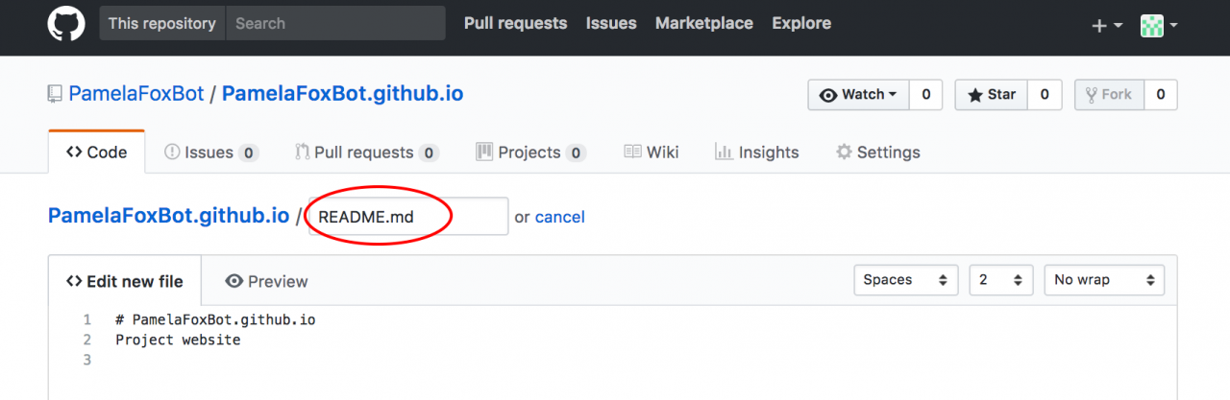Open the GitHub Octocat home logo
Image resolution: width=1230 pixels, height=400 pixels.
tap(66, 24)
